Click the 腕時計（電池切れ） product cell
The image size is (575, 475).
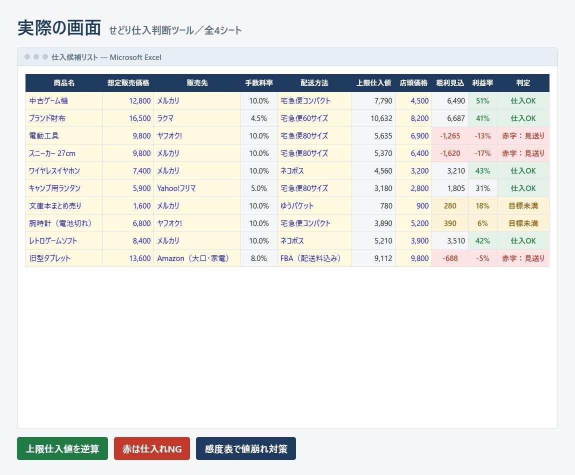(64, 223)
